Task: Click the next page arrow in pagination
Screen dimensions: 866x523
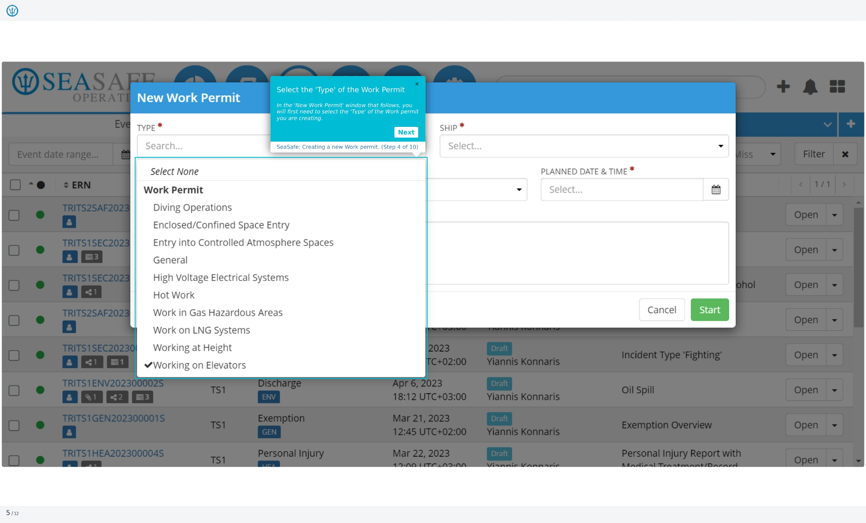Action: (844, 185)
